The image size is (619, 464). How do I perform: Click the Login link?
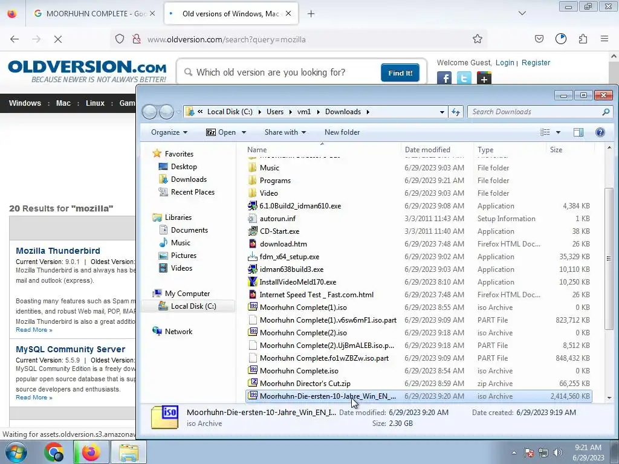505,62
